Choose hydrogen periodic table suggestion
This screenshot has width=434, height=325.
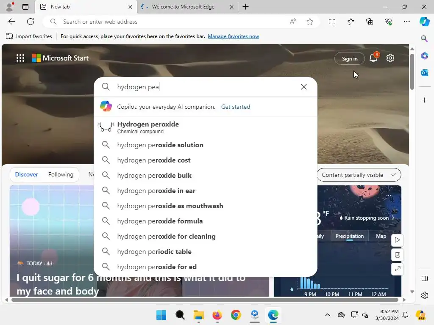206,251
